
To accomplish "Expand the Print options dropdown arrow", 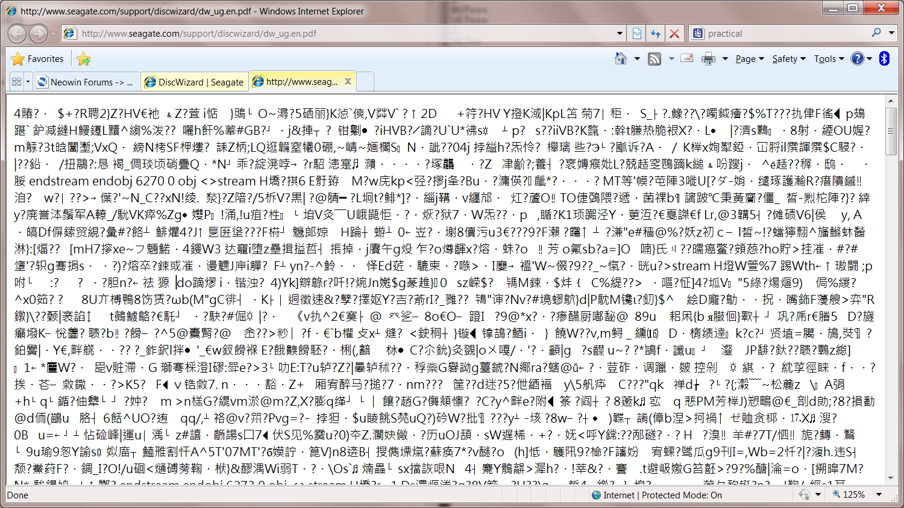I will pyautogui.click(x=724, y=59).
